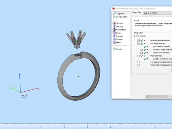Click the Current Part name field
Viewport: 172px width, 129px height.
157,13
